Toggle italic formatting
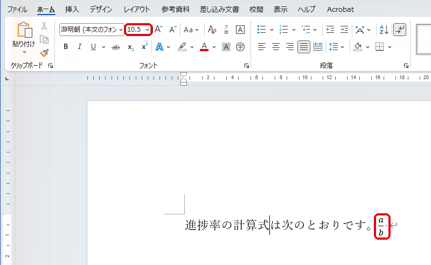This screenshot has width=431, height=265. tap(79, 47)
